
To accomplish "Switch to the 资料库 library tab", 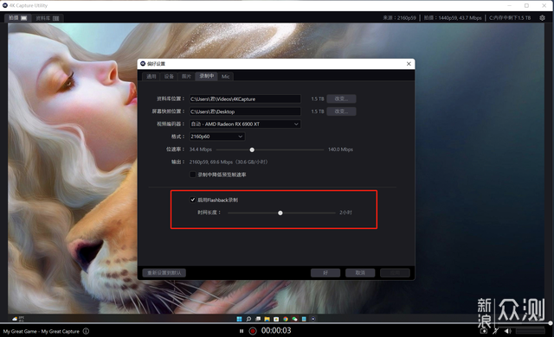I will click(48, 18).
